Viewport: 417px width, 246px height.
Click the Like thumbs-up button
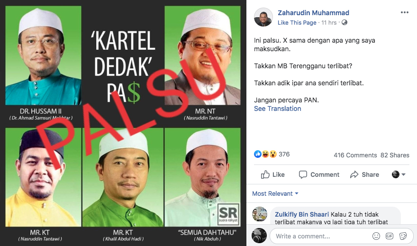272,174
